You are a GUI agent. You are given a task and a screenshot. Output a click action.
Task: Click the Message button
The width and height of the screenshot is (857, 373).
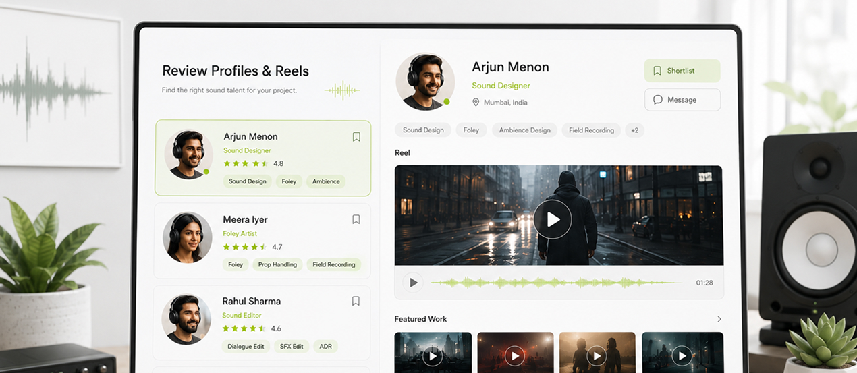tap(682, 100)
